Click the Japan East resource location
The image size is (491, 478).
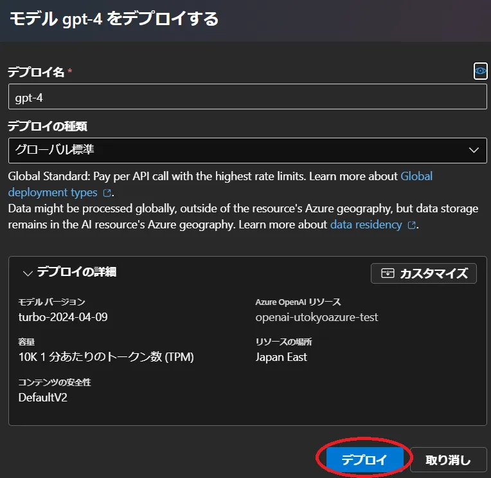281,356
